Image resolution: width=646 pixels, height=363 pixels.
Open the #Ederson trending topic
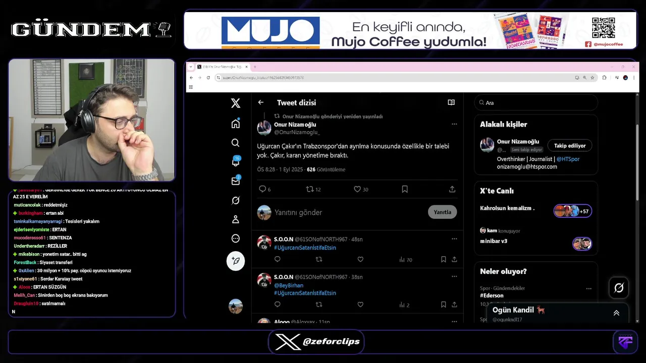coord(492,295)
